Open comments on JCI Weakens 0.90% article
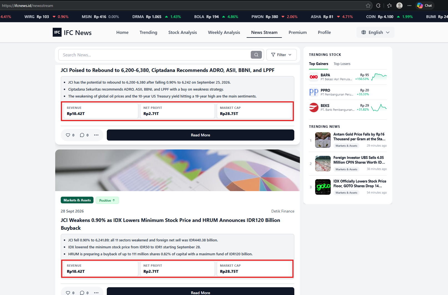Viewport: 448px width, 295px height. coord(82,293)
